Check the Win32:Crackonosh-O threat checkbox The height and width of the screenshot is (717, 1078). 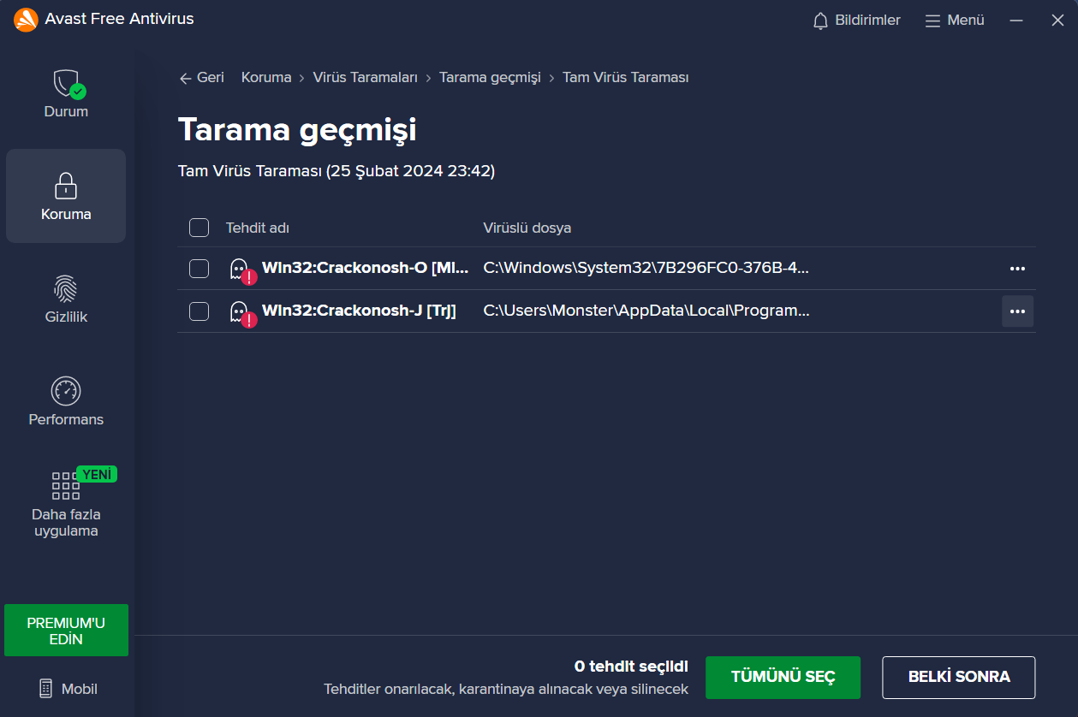point(199,269)
